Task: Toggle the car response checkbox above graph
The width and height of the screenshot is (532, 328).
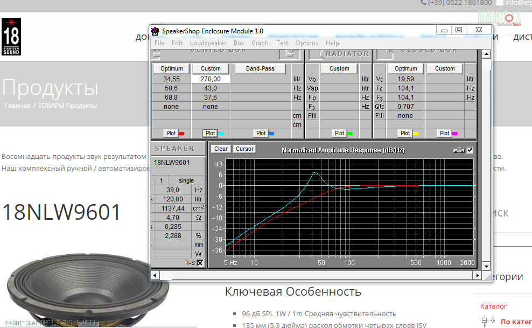Action: pyautogui.click(x=470, y=150)
